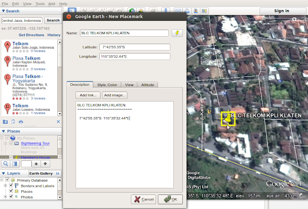Click the Add link... button
Screen dimensions: 308x209
(88, 95)
